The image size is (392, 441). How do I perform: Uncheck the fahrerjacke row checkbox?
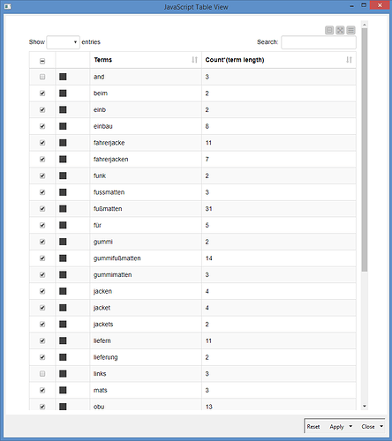point(42,143)
